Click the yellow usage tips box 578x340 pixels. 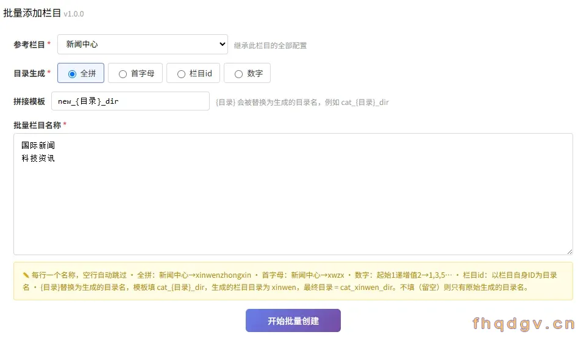tap(293, 281)
